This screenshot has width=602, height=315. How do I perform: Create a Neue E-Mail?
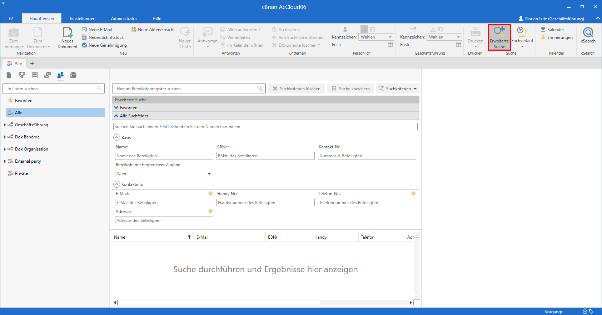coord(97,30)
